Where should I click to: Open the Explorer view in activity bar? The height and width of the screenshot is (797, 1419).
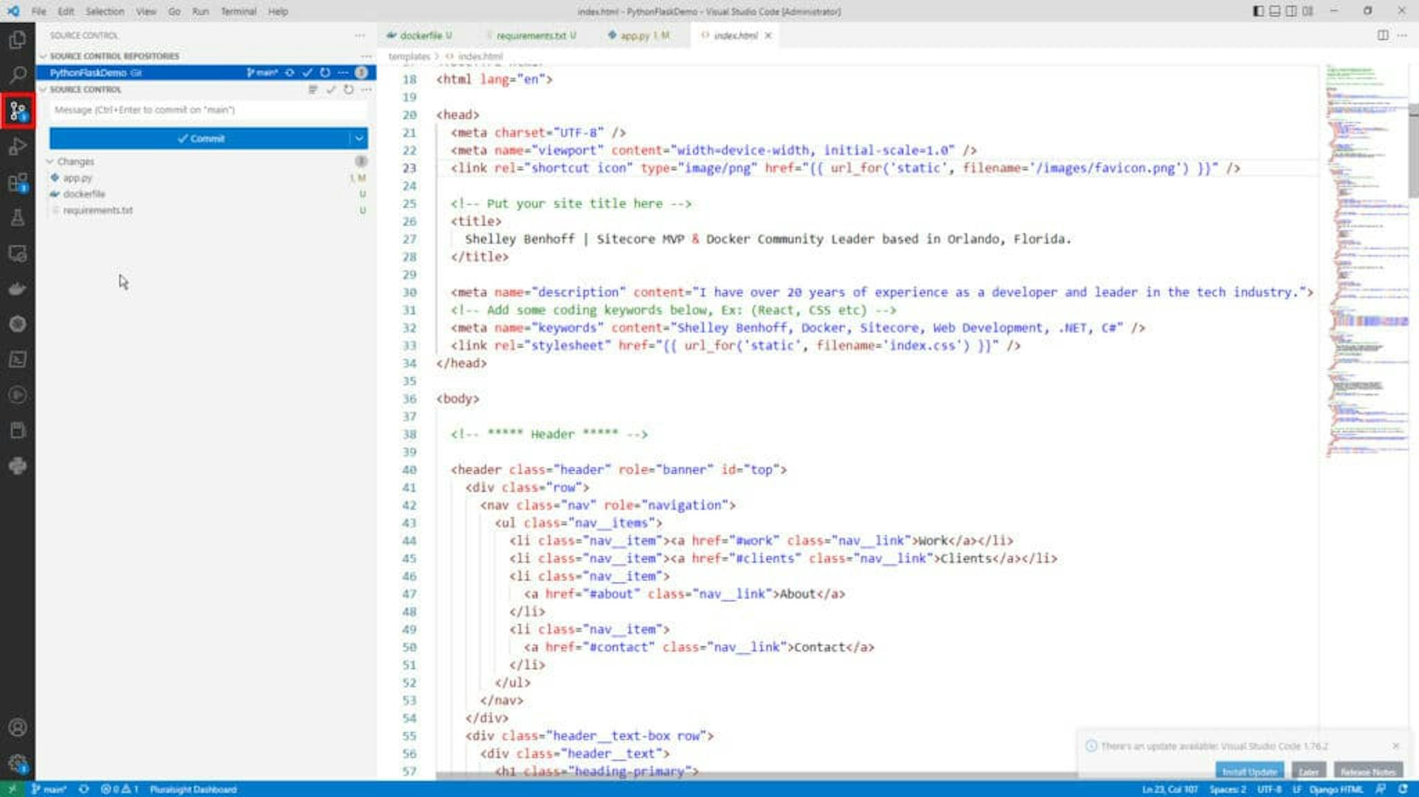click(x=17, y=40)
